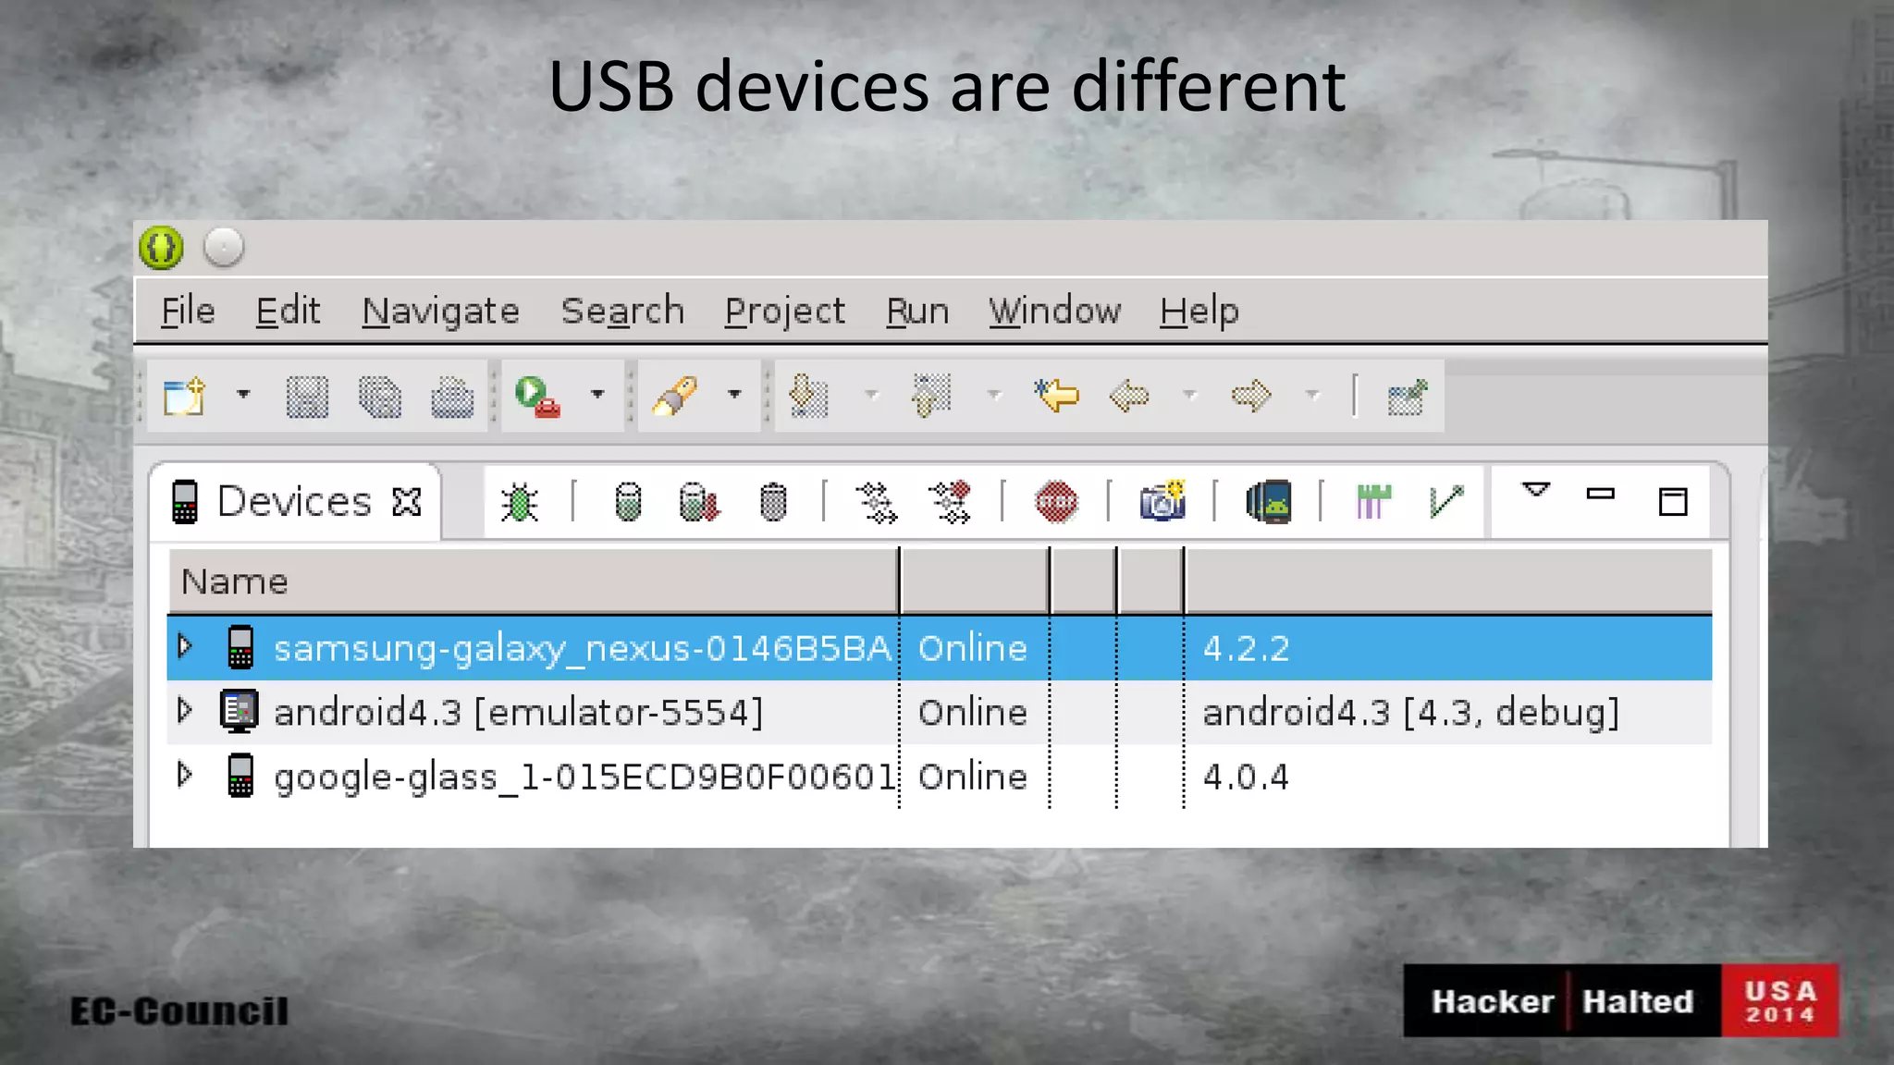The height and width of the screenshot is (1065, 1894).
Task: Open the Back history dropdown arrow
Action: pyautogui.click(x=1190, y=395)
